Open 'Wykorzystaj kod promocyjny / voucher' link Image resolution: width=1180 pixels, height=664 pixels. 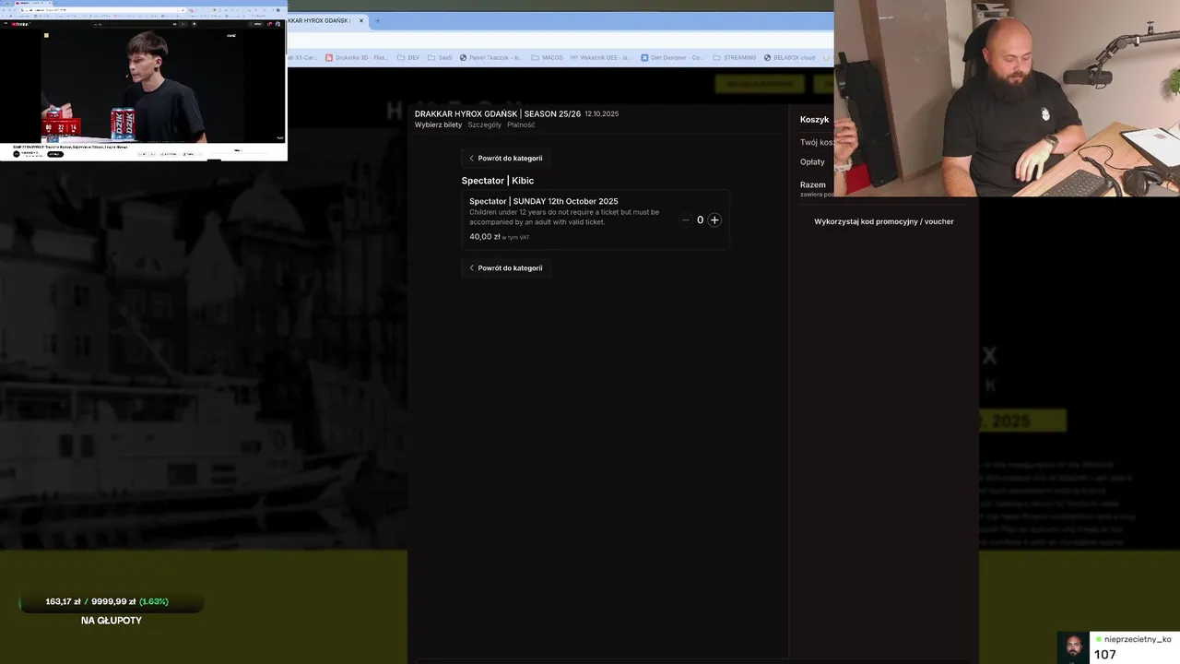[x=883, y=221]
